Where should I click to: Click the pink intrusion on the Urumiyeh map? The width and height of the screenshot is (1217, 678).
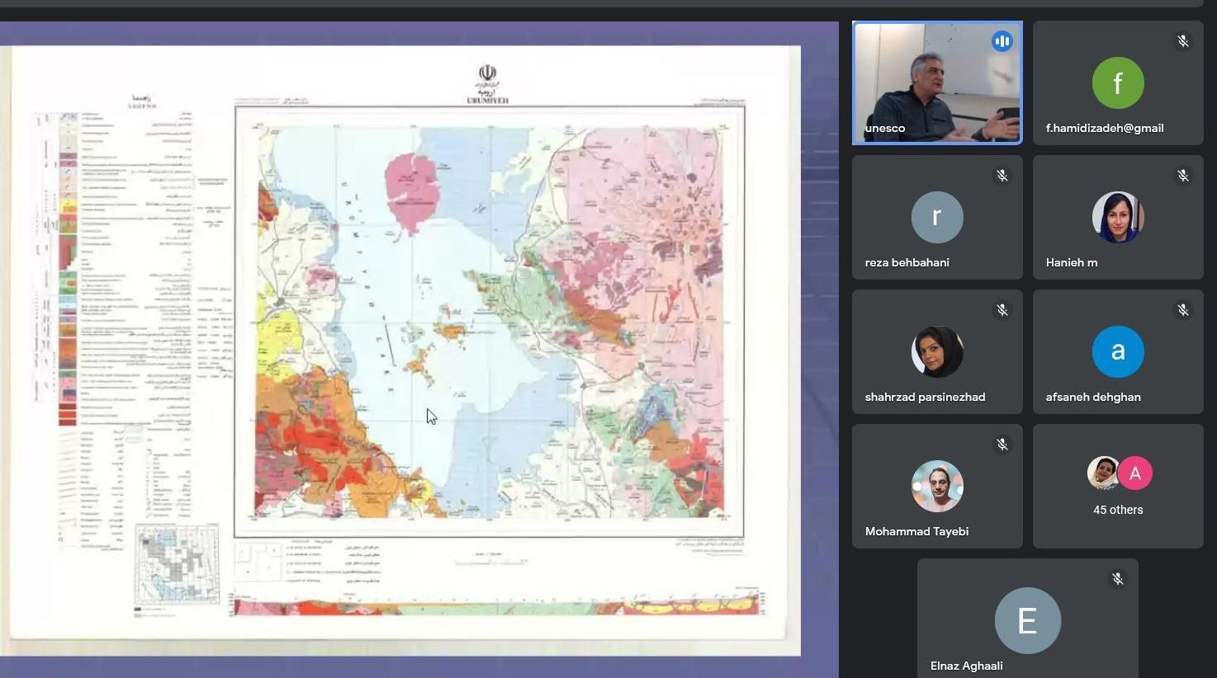tap(411, 188)
